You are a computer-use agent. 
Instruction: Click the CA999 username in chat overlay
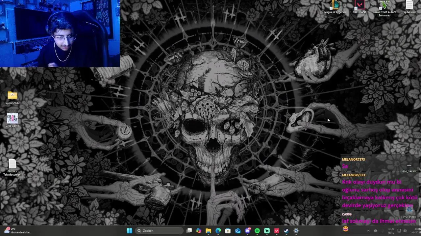[347, 214]
